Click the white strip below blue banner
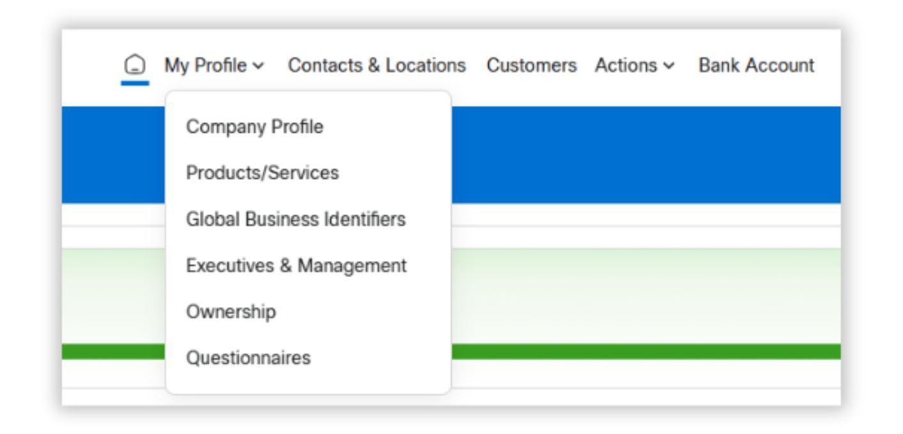Screen dimensions: 903x434 pyautogui.click(x=639, y=214)
